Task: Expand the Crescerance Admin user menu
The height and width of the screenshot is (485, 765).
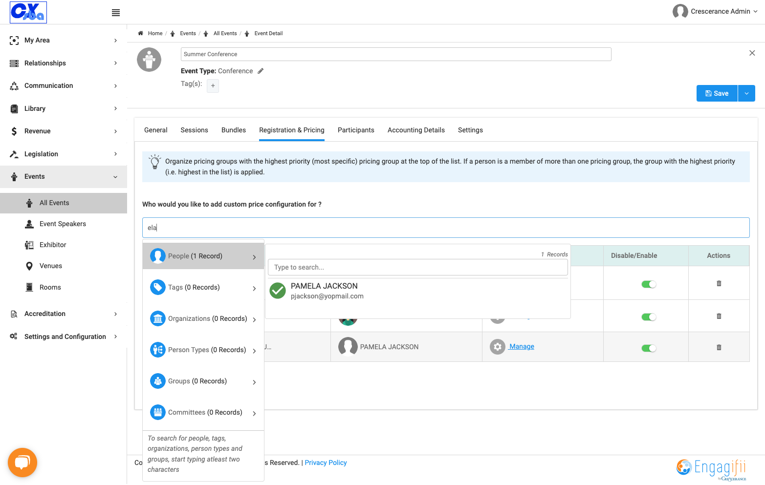Action: 756,11
